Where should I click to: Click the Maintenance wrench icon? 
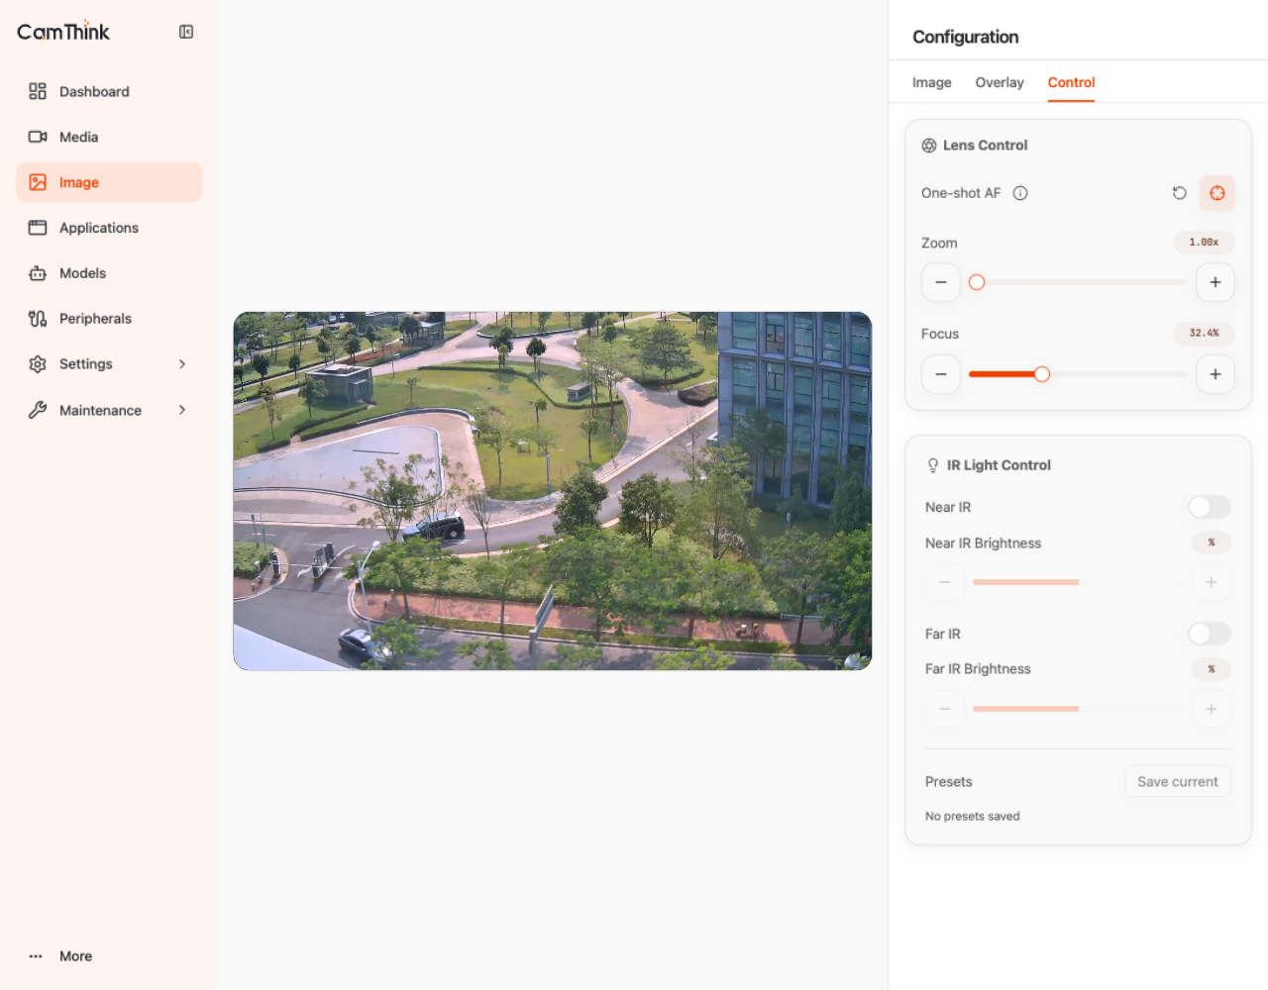pos(38,410)
